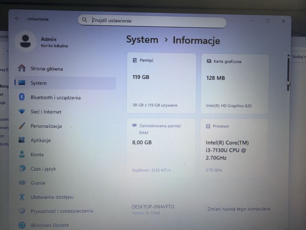Screen dimensions: 306x230
Task: Minimize the Ustawienia window
Action: pos(252,20)
